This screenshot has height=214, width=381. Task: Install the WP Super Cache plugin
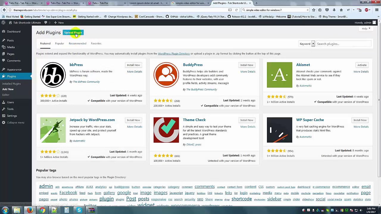pyautogui.click(x=360, y=120)
